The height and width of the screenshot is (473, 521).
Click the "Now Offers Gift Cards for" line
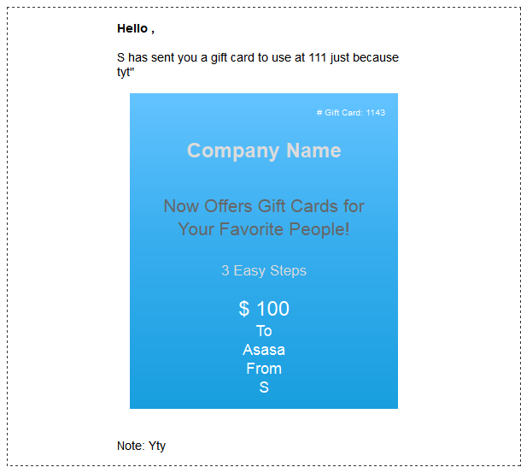[x=264, y=206]
